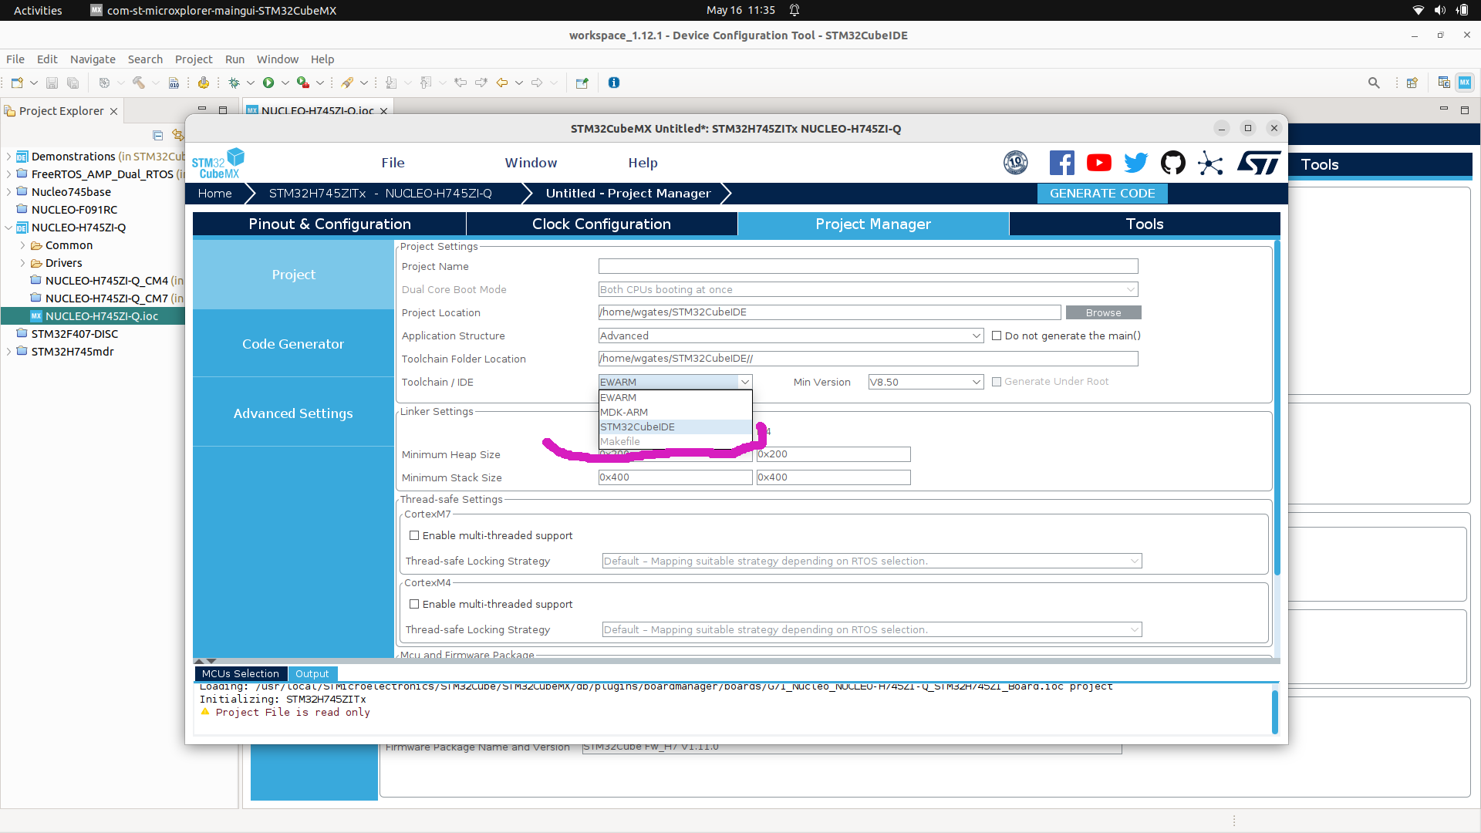Open search with the magnifier icon
1481x833 pixels.
coord(1375,83)
